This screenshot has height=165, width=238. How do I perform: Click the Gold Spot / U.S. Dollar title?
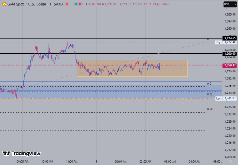(x=27, y=4)
